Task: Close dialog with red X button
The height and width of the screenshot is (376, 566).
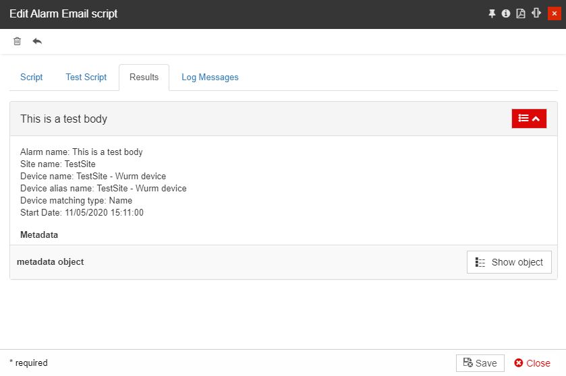Action: 554,13
